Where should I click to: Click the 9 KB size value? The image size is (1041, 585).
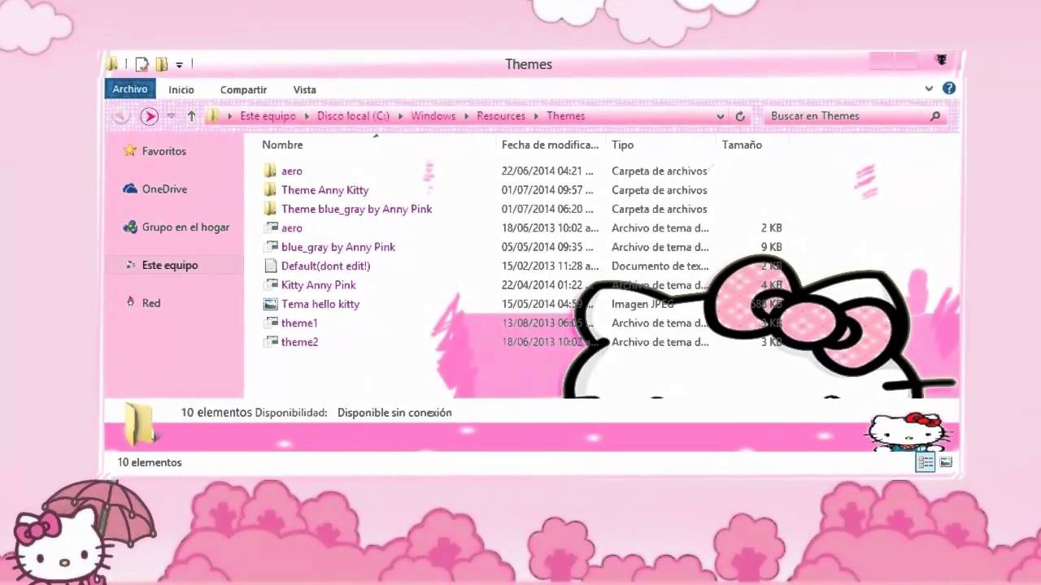pos(772,247)
